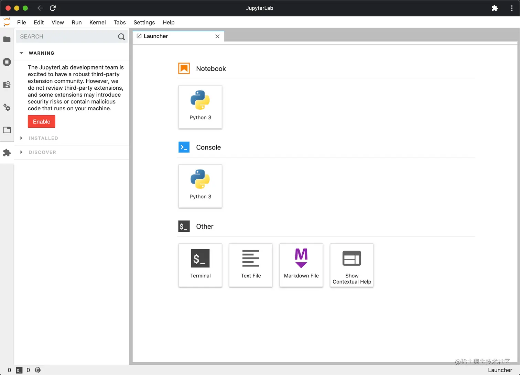Image resolution: width=520 pixels, height=375 pixels.
Task: Open Show Contextual Help card
Action: pos(352,265)
